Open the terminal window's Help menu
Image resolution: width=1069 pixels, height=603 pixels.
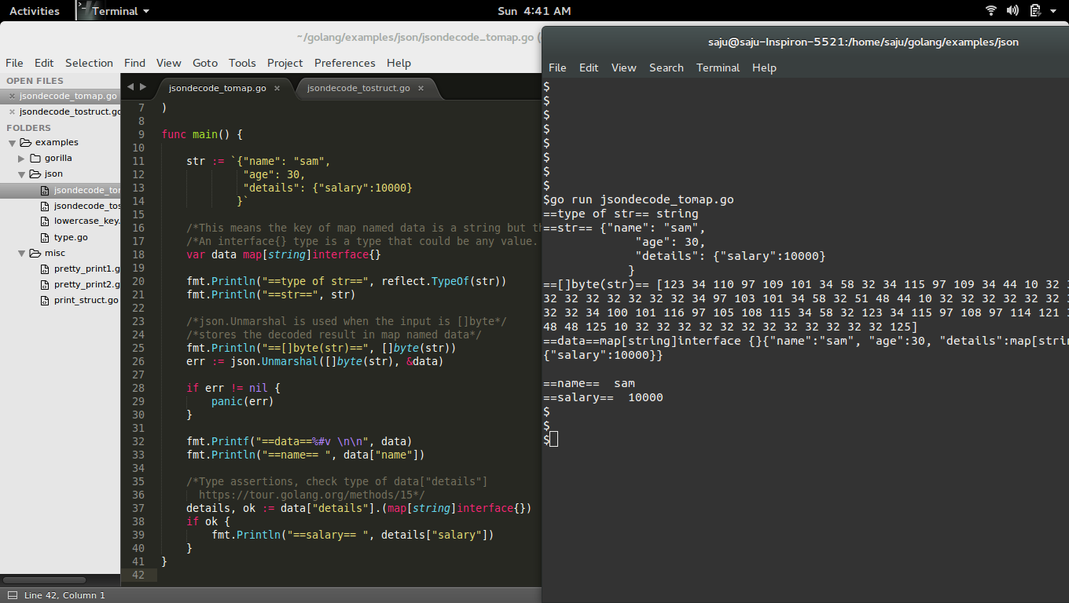point(764,68)
